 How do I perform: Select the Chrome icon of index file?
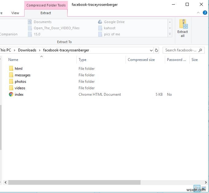coord(11,94)
